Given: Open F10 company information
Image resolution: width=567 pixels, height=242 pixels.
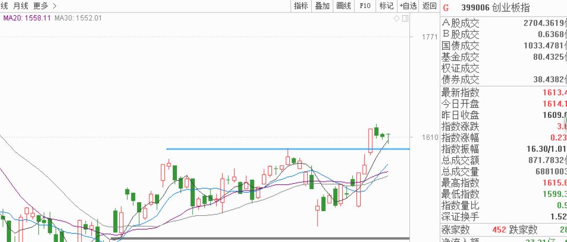Looking at the screenshot, I should 365,6.
